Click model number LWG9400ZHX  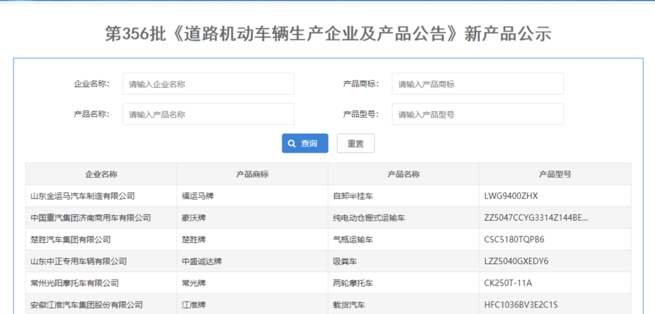[x=511, y=196]
